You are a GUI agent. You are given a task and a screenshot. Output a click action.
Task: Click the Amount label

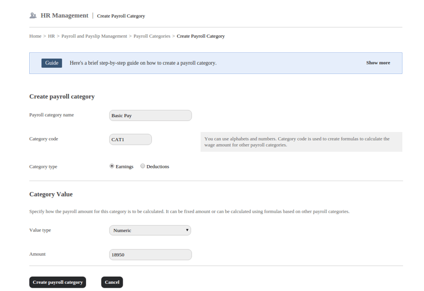coord(38,254)
